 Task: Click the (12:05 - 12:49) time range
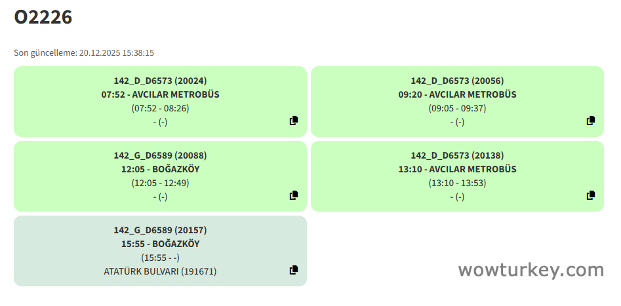tap(160, 183)
